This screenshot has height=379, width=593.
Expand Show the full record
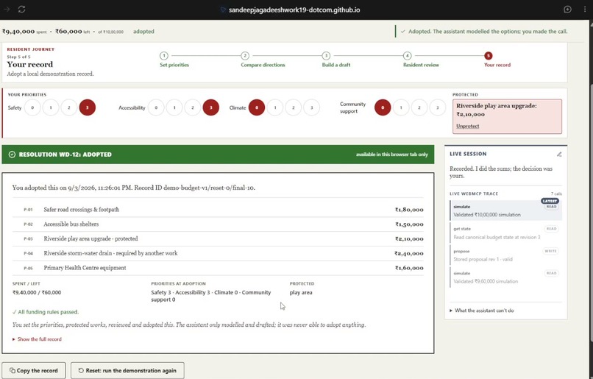[37, 339]
